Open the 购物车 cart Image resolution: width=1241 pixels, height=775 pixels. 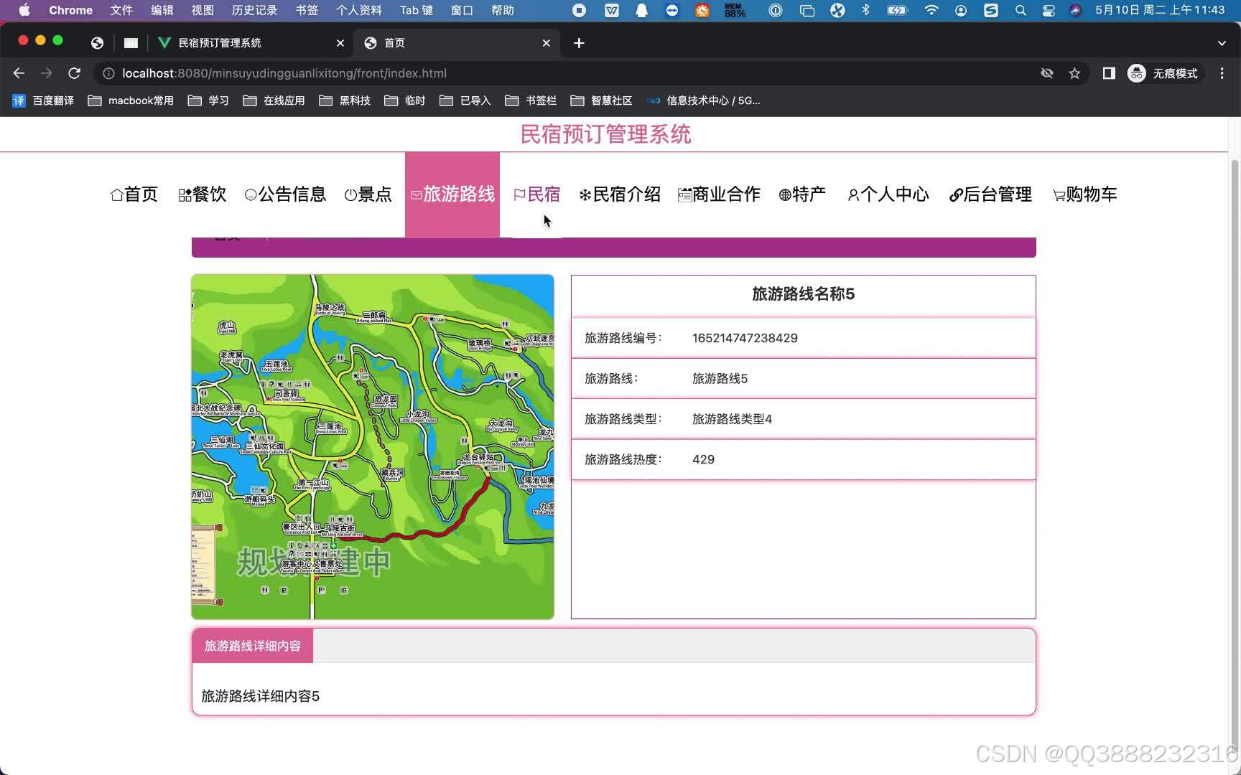coord(1084,194)
